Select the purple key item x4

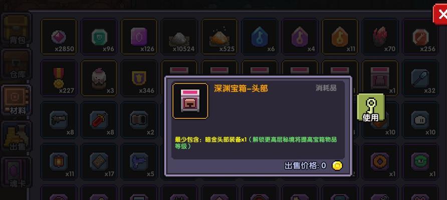point(300,36)
